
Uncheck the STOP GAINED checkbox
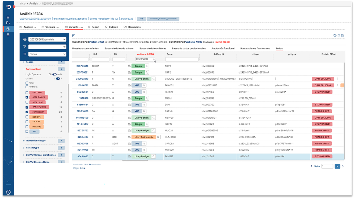point(27,97)
